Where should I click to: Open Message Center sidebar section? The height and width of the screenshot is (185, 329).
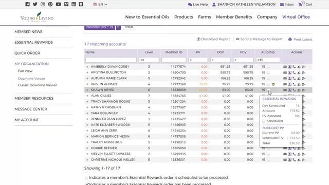pos(31,109)
